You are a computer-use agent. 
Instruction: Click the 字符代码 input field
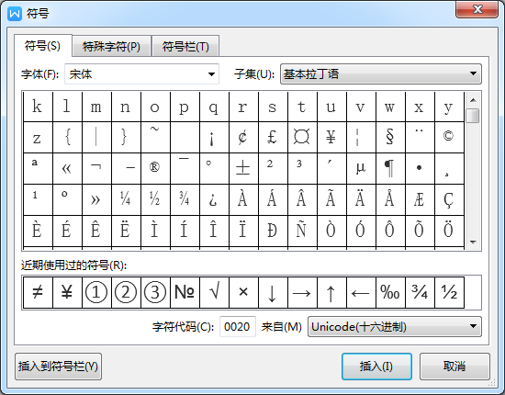click(x=238, y=327)
